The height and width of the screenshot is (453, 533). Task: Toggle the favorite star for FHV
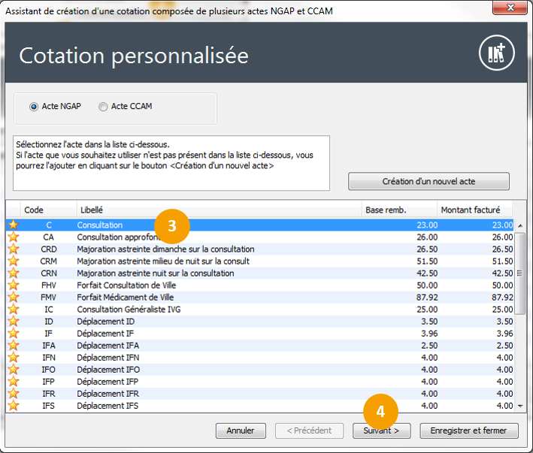(13, 285)
